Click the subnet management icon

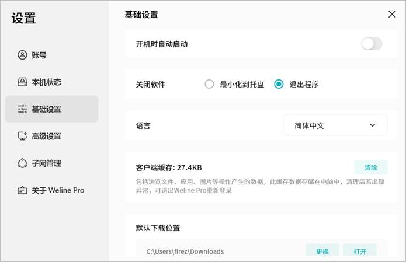pos(23,163)
